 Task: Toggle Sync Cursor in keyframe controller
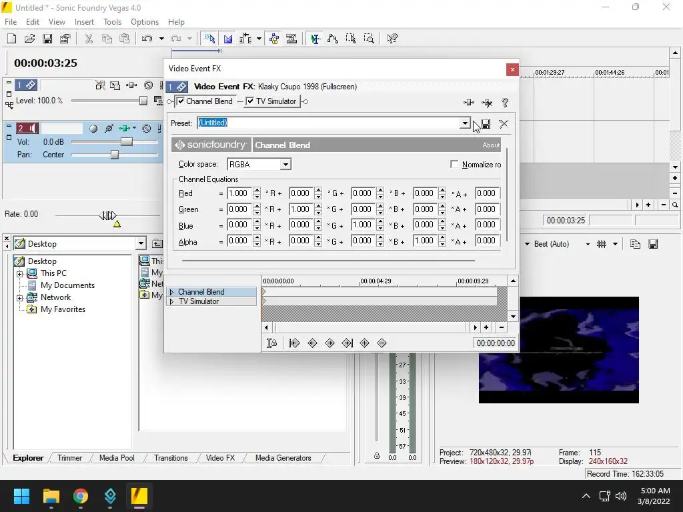(272, 343)
